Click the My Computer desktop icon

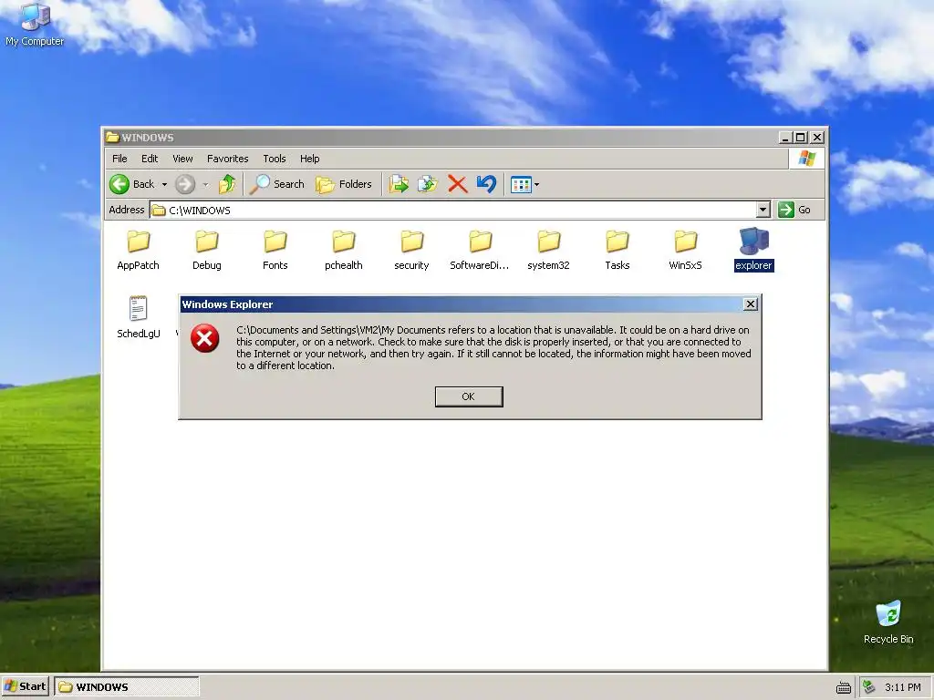pyautogui.click(x=35, y=25)
